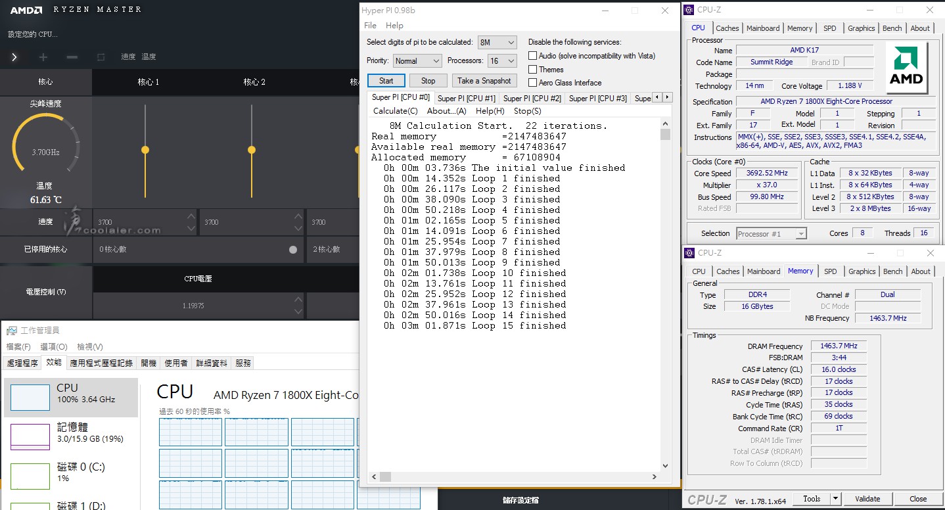Click the Validate button in CPU-Z

point(867,499)
